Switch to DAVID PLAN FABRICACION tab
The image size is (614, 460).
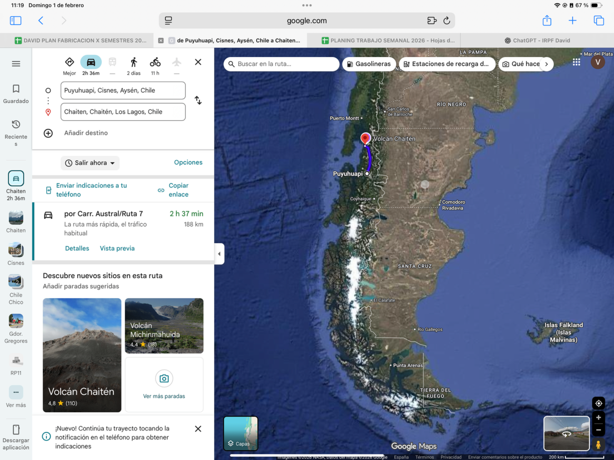(80, 40)
